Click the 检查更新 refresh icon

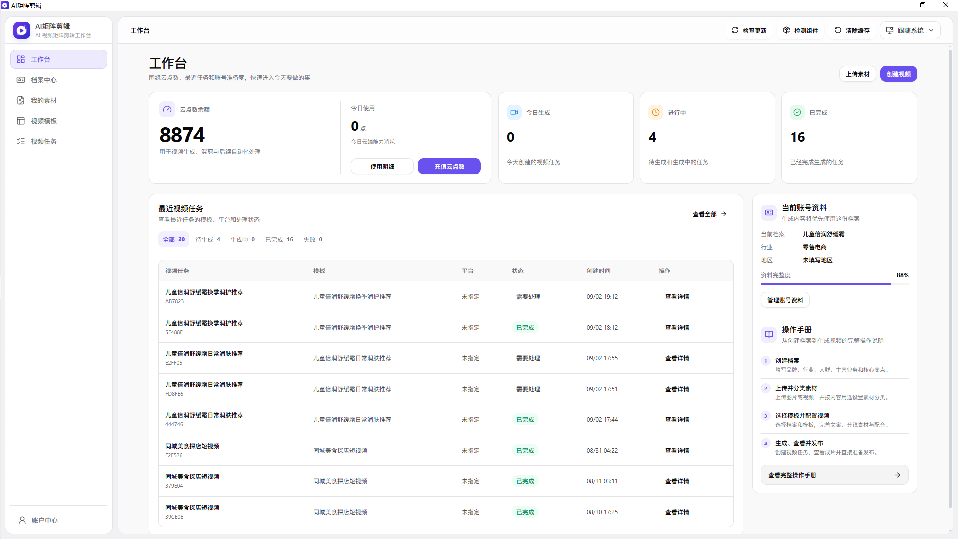point(735,30)
